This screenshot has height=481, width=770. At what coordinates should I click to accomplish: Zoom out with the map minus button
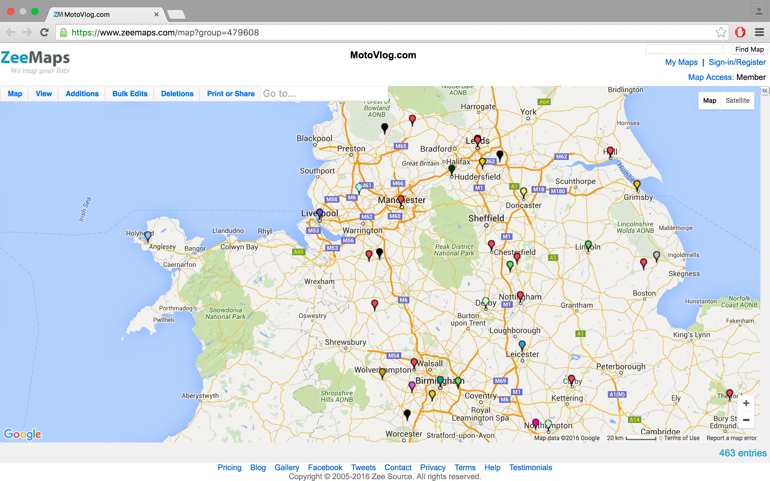click(746, 420)
